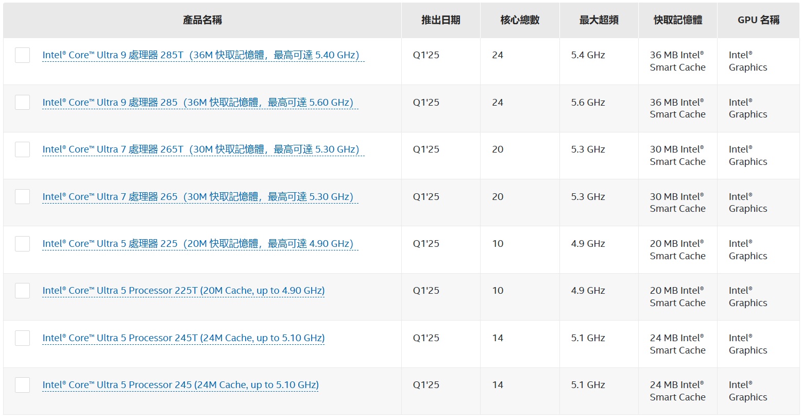Screen dimensions: 802x419
Task: Click Core Ultra 5 Processor 245 link
Action: (x=180, y=385)
